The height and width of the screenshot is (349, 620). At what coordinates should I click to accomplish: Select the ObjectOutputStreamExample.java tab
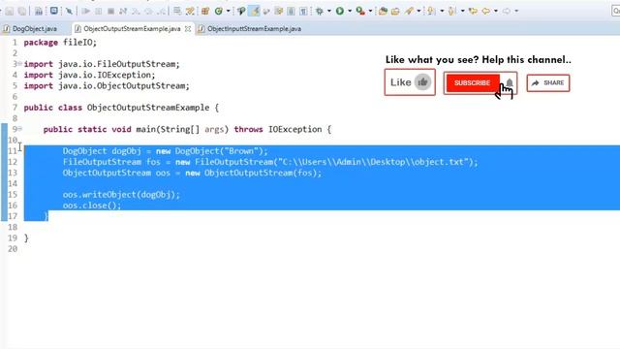(132, 29)
